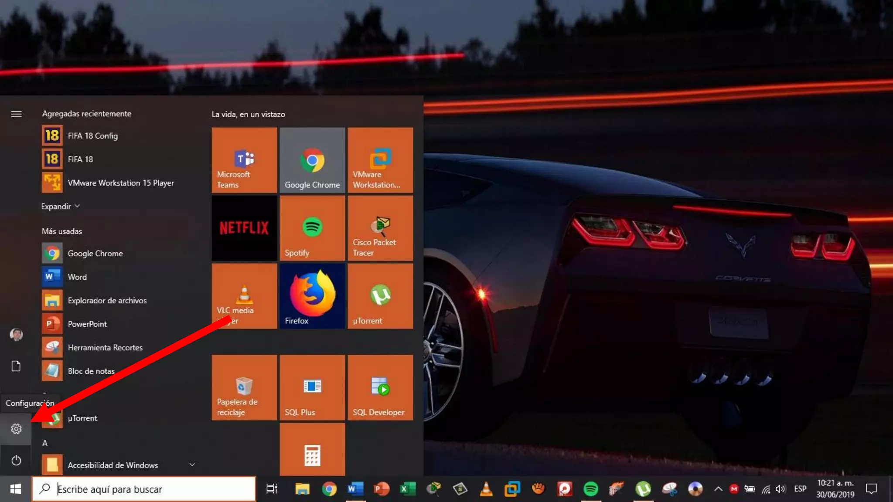Open the Netflix tile
This screenshot has height=502, width=893.
244,228
